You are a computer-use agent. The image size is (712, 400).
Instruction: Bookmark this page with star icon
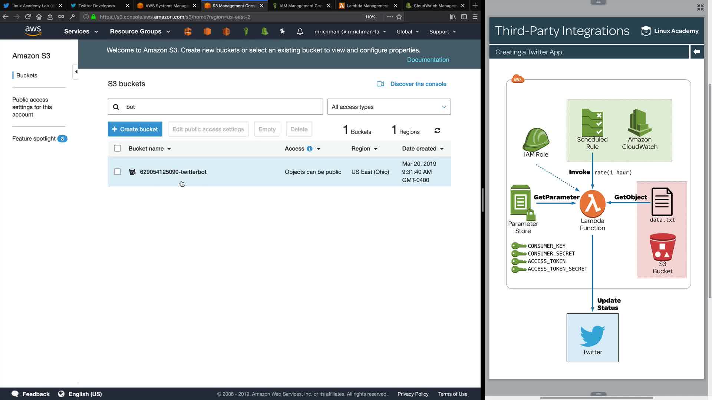tap(399, 17)
